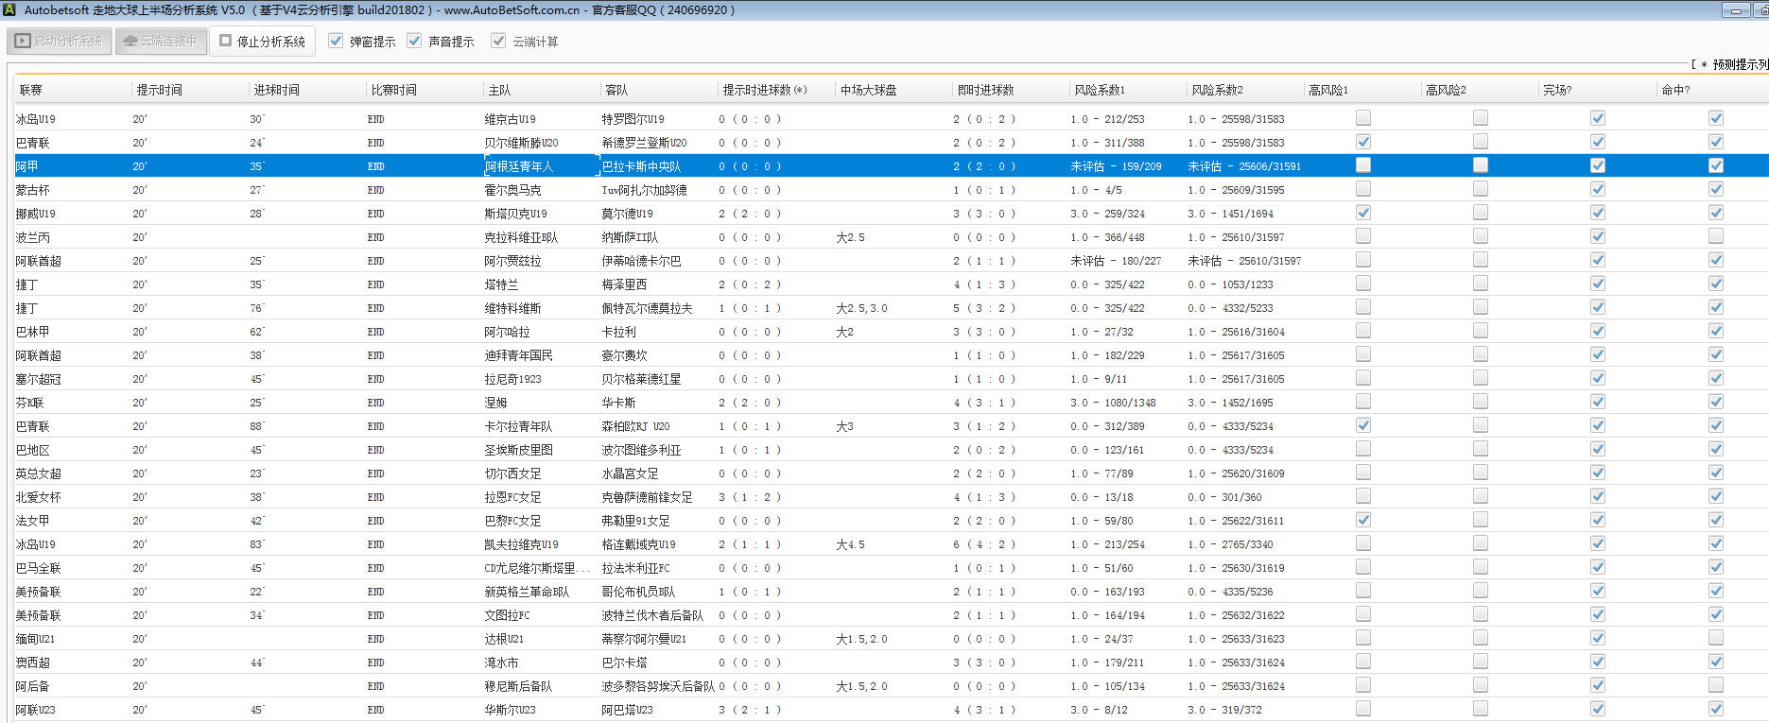Image resolution: width=1769 pixels, height=723 pixels.
Task: Click the play icon on 启动分析系统
Action: click(23, 42)
